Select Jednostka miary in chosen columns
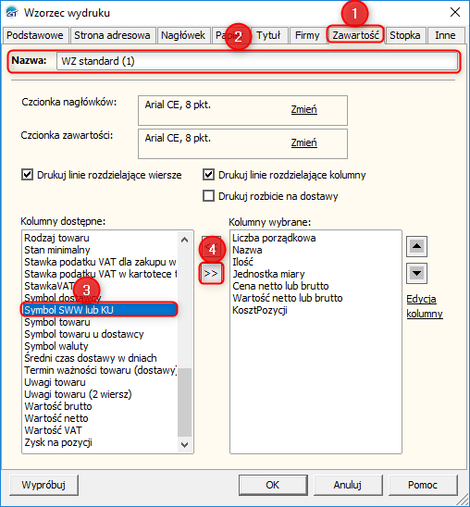Screen dimensions: 470x507 tap(315, 274)
